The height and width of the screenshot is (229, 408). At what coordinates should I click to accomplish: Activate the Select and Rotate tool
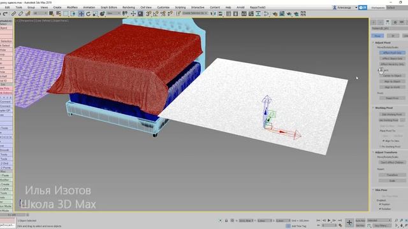(88, 13)
